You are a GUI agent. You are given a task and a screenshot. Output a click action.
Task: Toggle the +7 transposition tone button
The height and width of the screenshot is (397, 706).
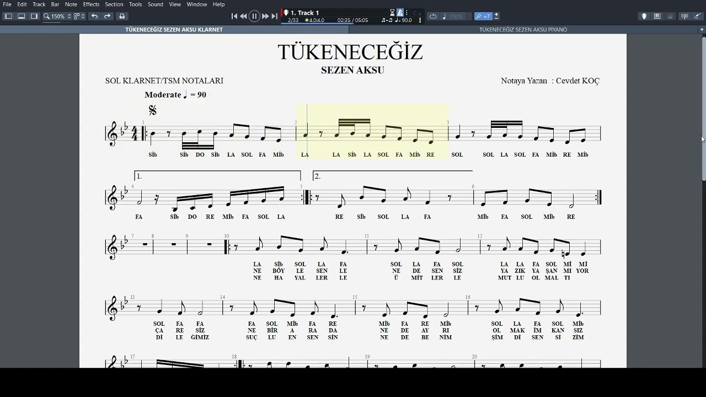(483, 17)
